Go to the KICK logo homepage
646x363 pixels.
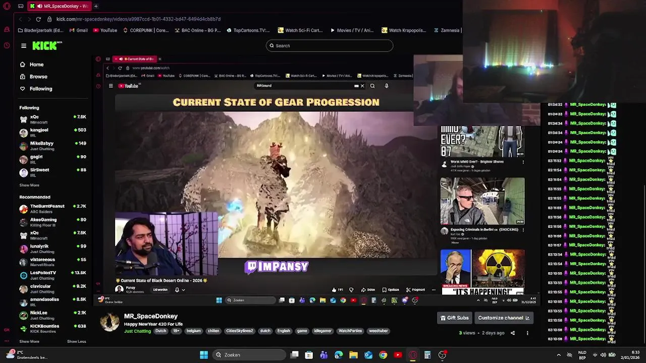coord(46,45)
